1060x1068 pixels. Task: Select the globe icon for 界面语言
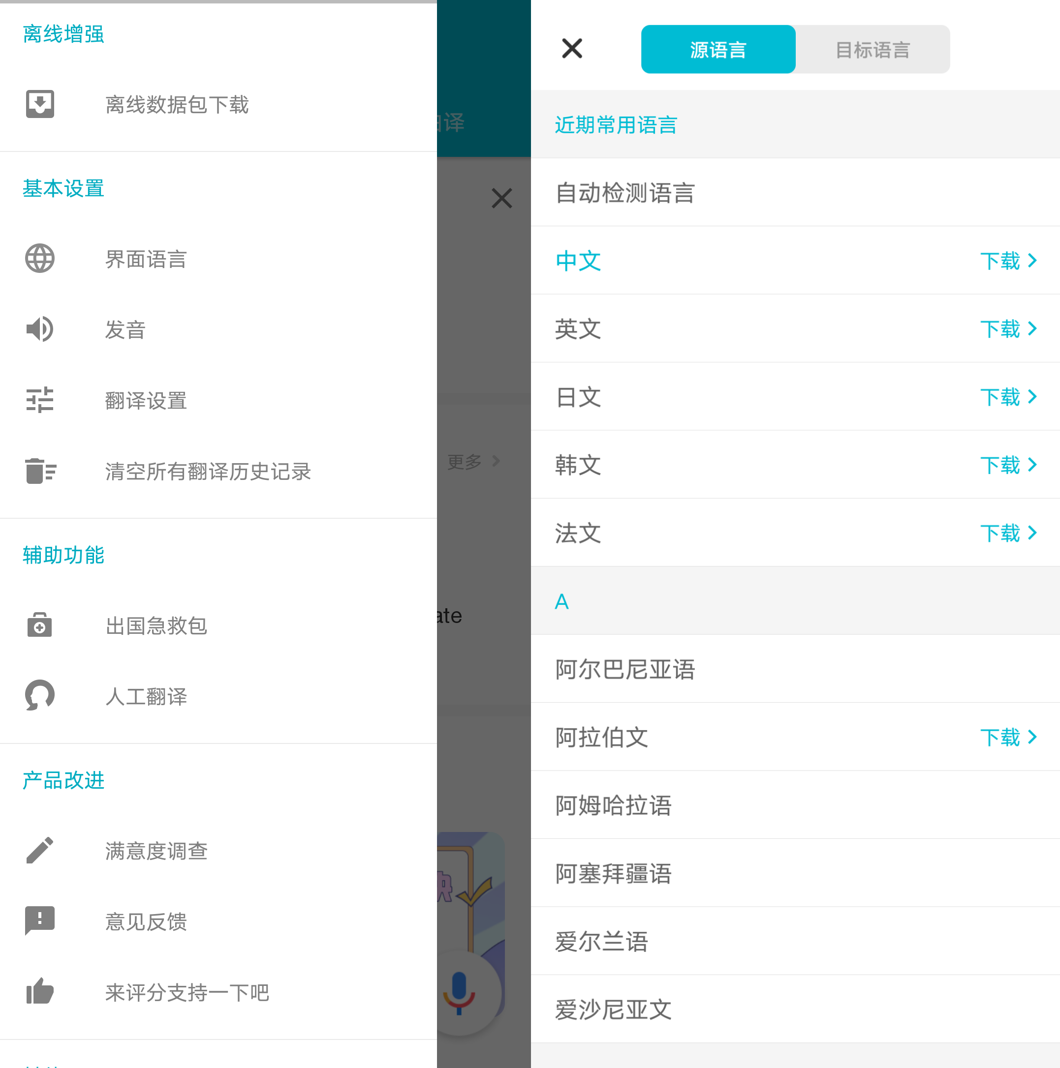(x=39, y=258)
